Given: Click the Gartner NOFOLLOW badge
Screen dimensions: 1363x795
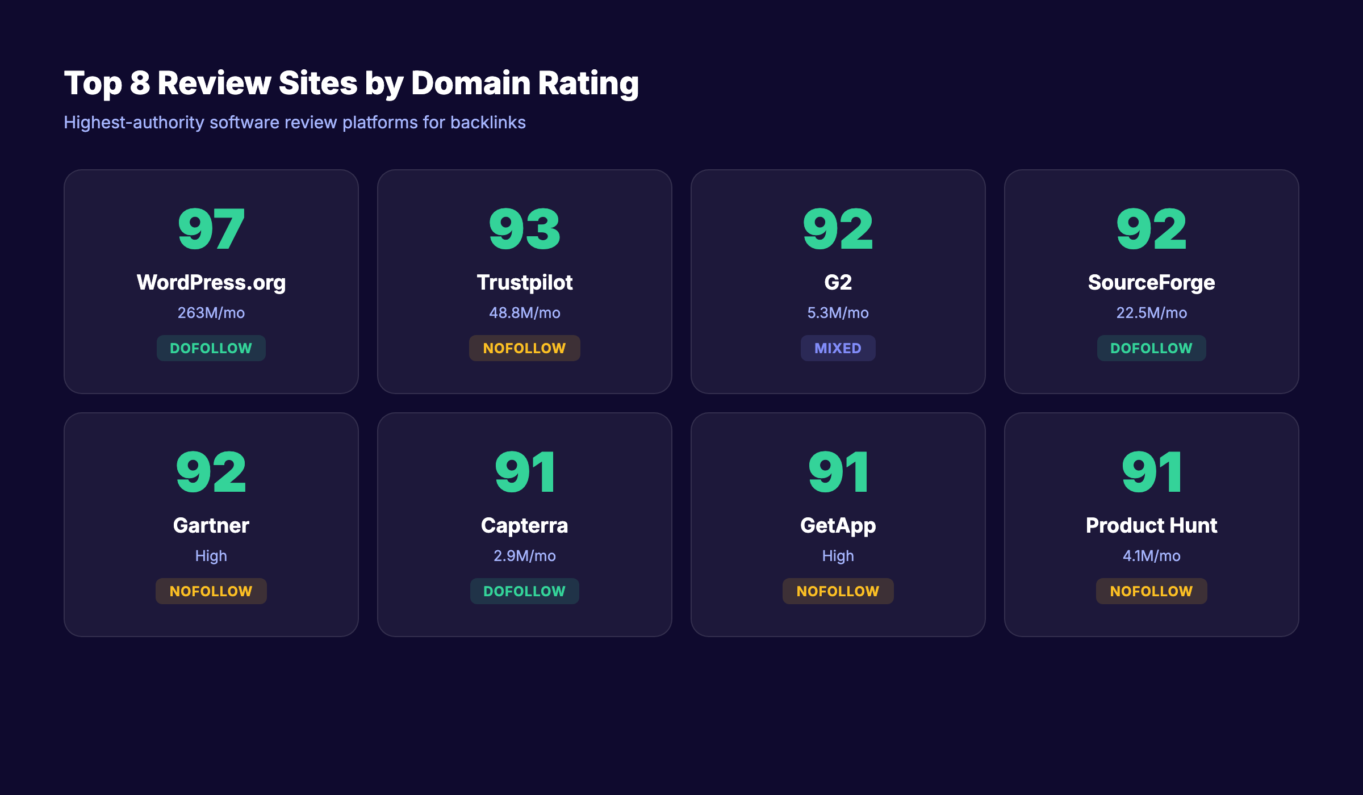Looking at the screenshot, I should 211,591.
